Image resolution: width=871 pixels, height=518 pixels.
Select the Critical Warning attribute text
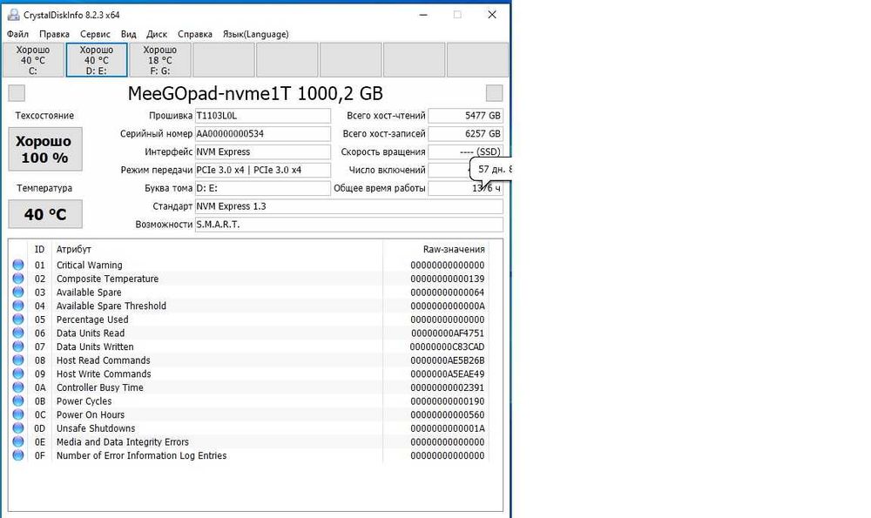tap(90, 265)
